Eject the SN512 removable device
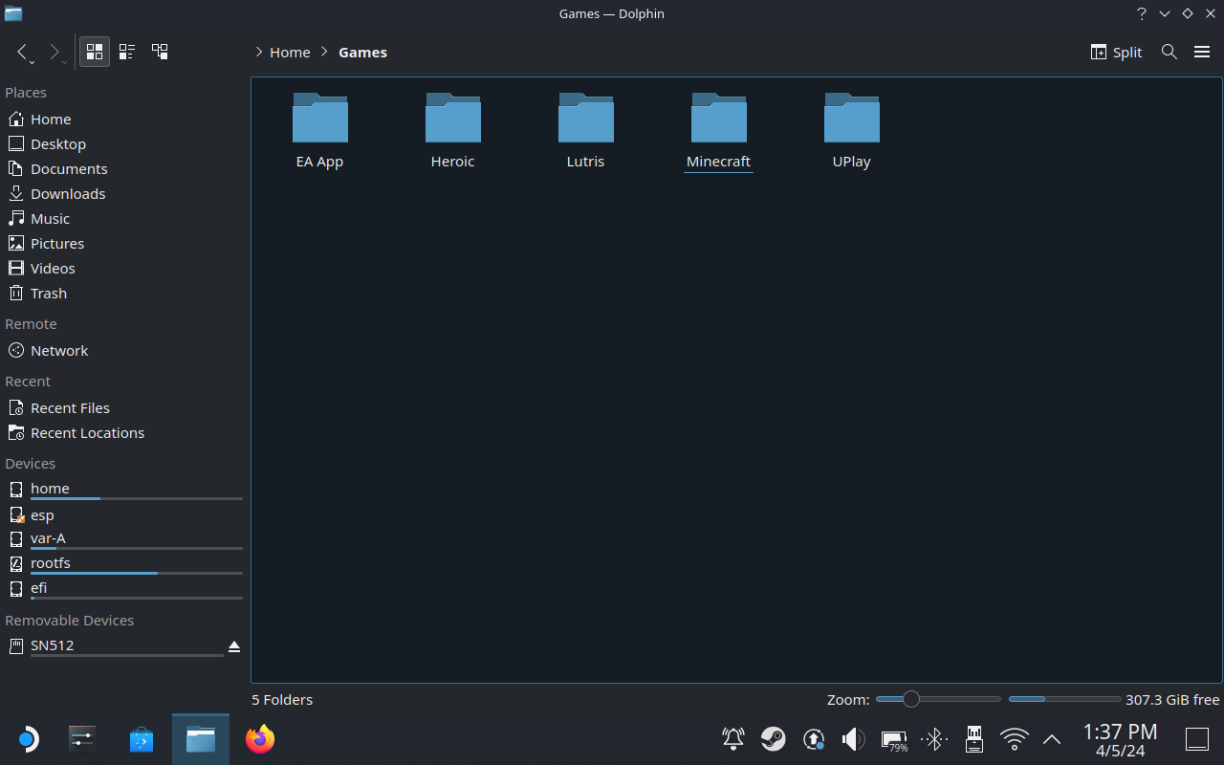The width and height of the screenshot is (1224, 765). coord(234,647)
